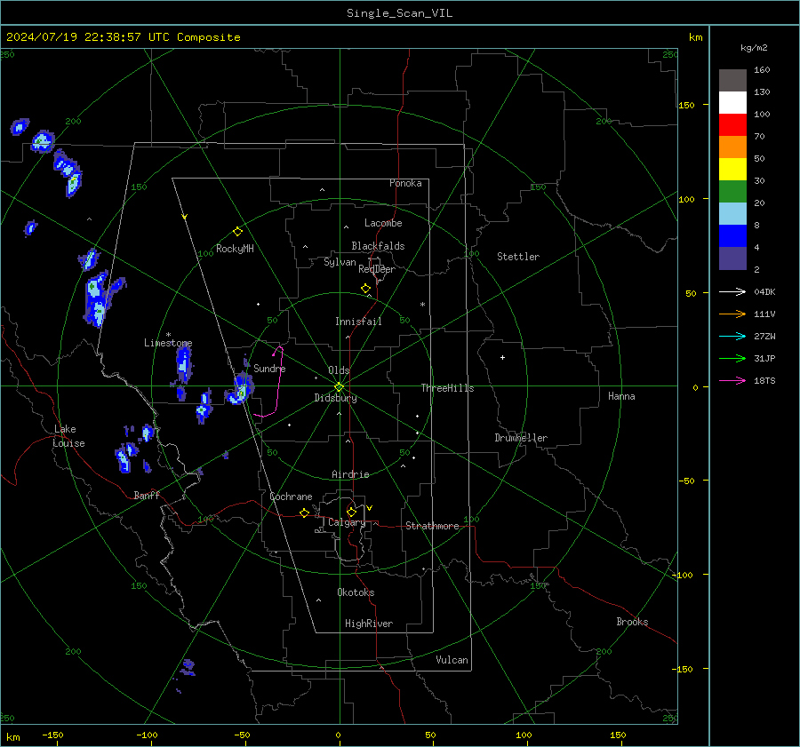The width and height of the screenshot is (800, 747).
Task: Click the Stettler town label
Action: [518, 257]
